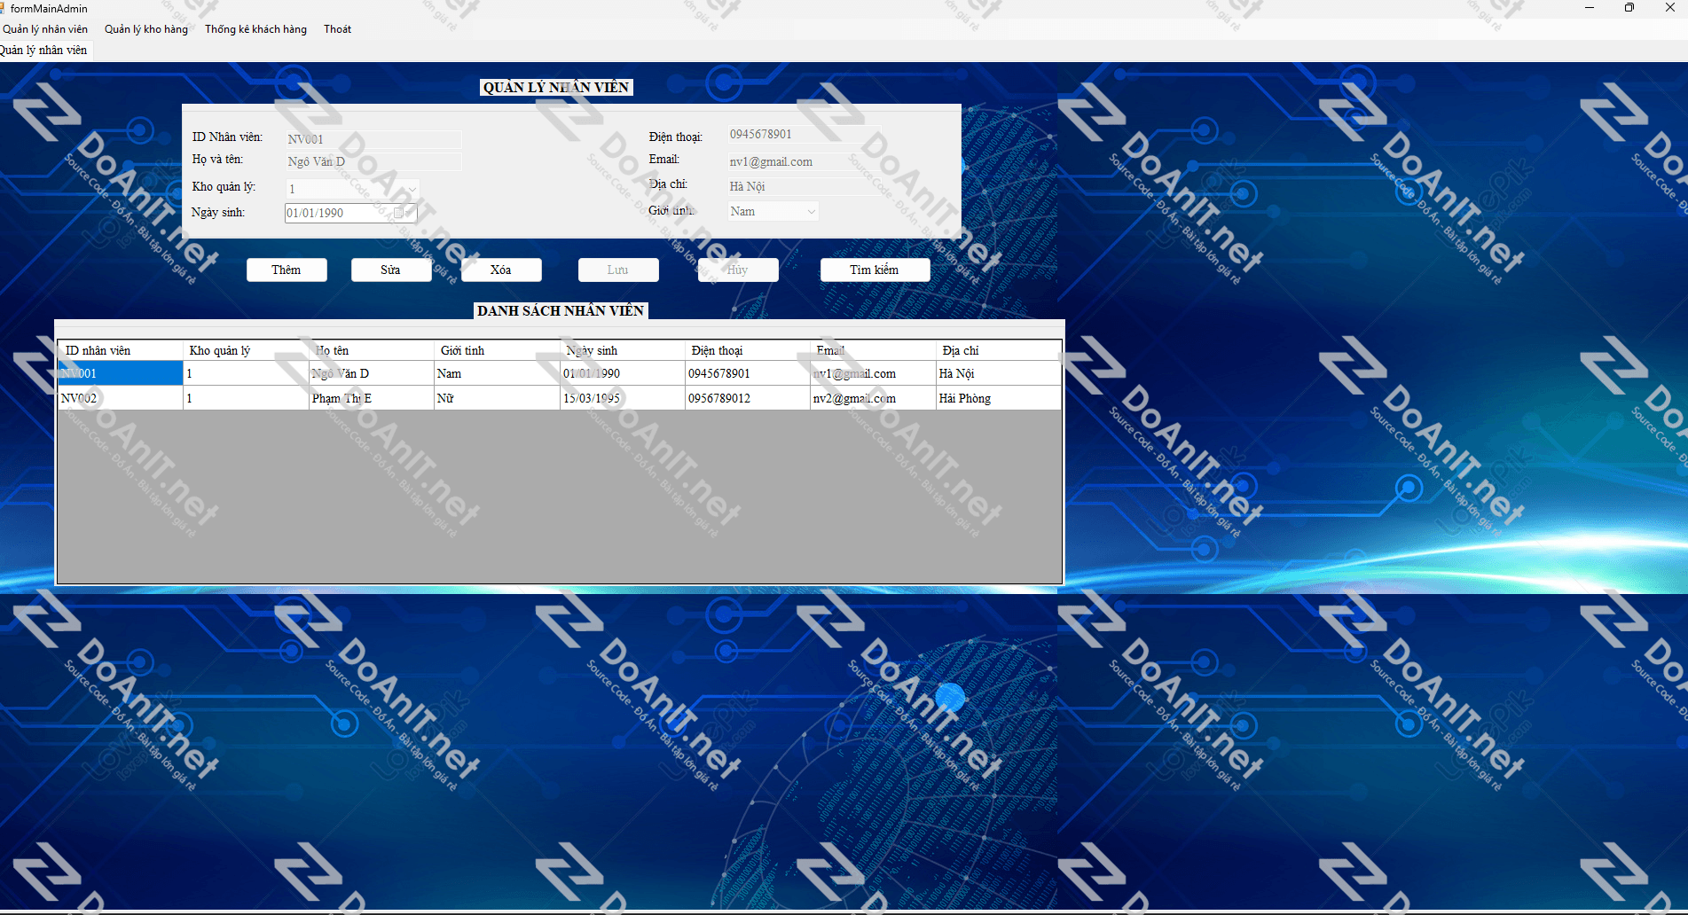1688x915 pixels.
Task: Click the Kho quản lý column header
Action: (246, 351)
